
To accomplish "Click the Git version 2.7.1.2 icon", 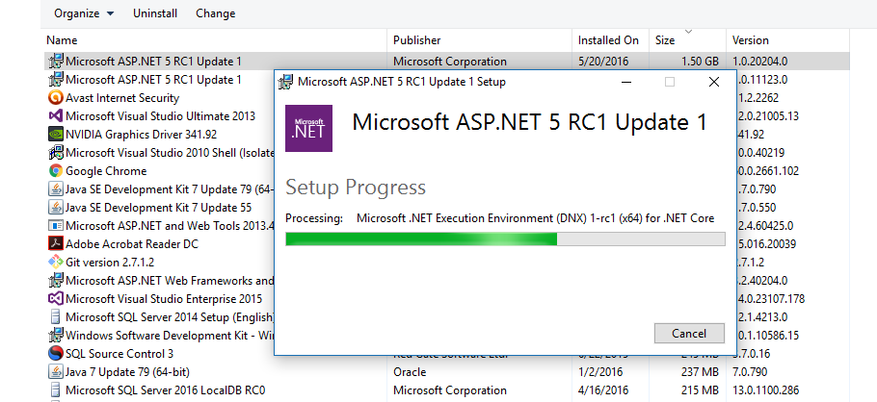I will pyautogui.click(x=56, y=263).
